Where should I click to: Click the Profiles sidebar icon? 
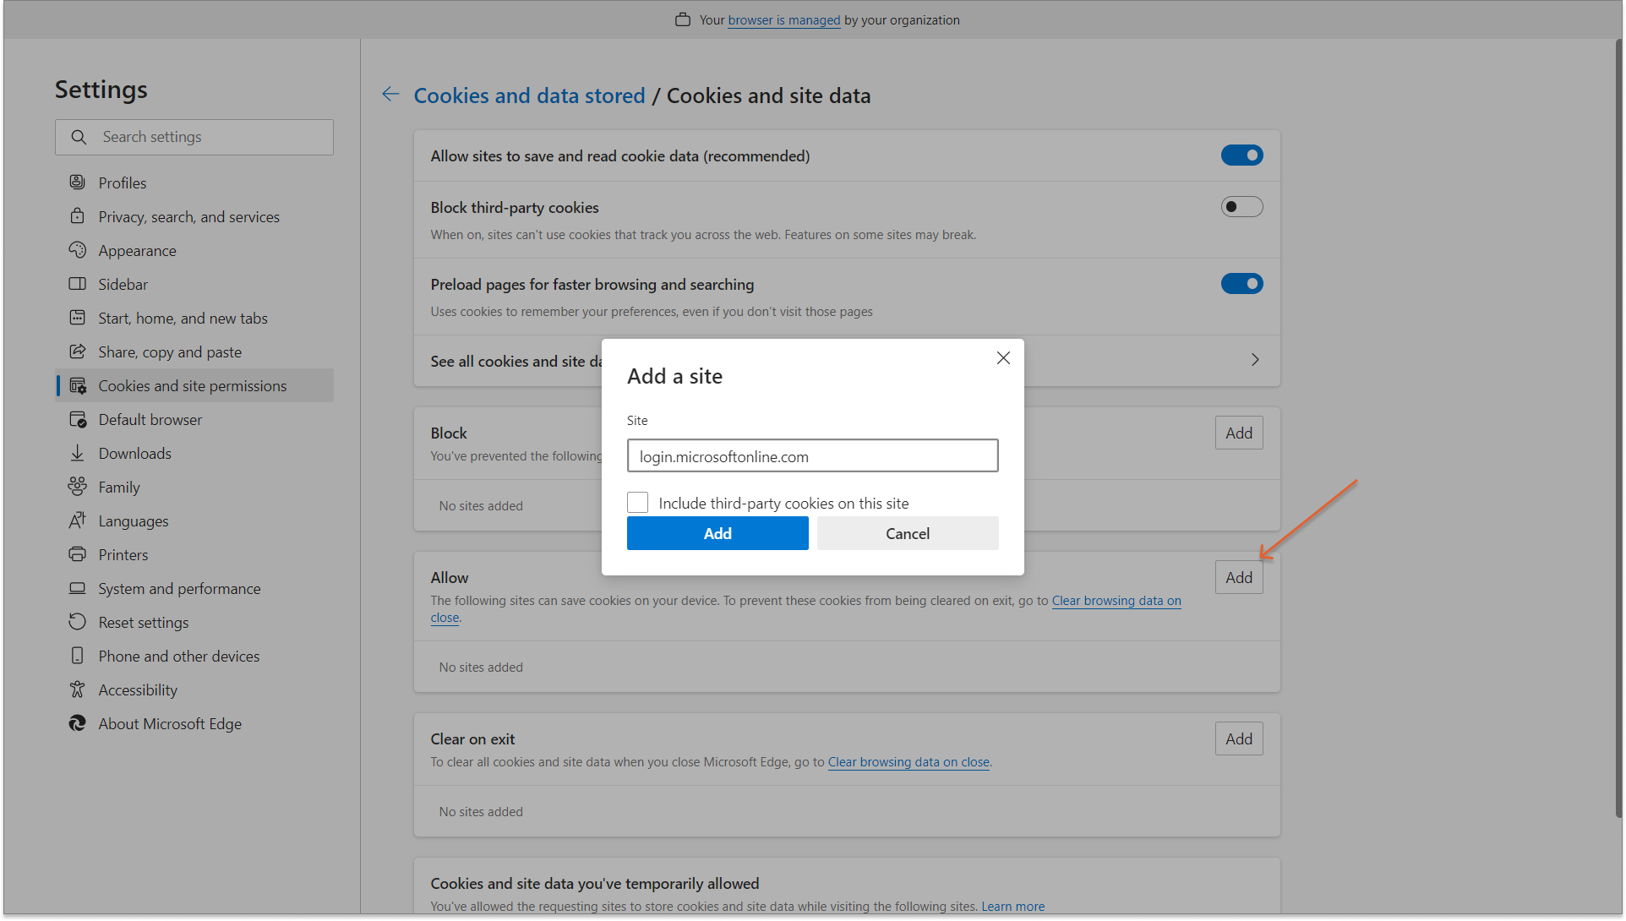[x=77, y=183]
